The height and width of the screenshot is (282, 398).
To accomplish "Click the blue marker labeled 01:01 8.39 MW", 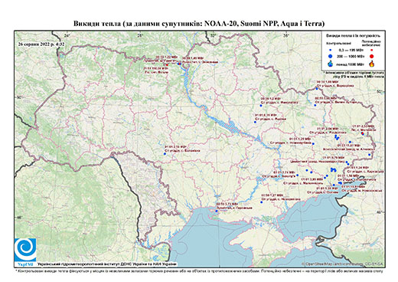I will click(x=255, y=122).
